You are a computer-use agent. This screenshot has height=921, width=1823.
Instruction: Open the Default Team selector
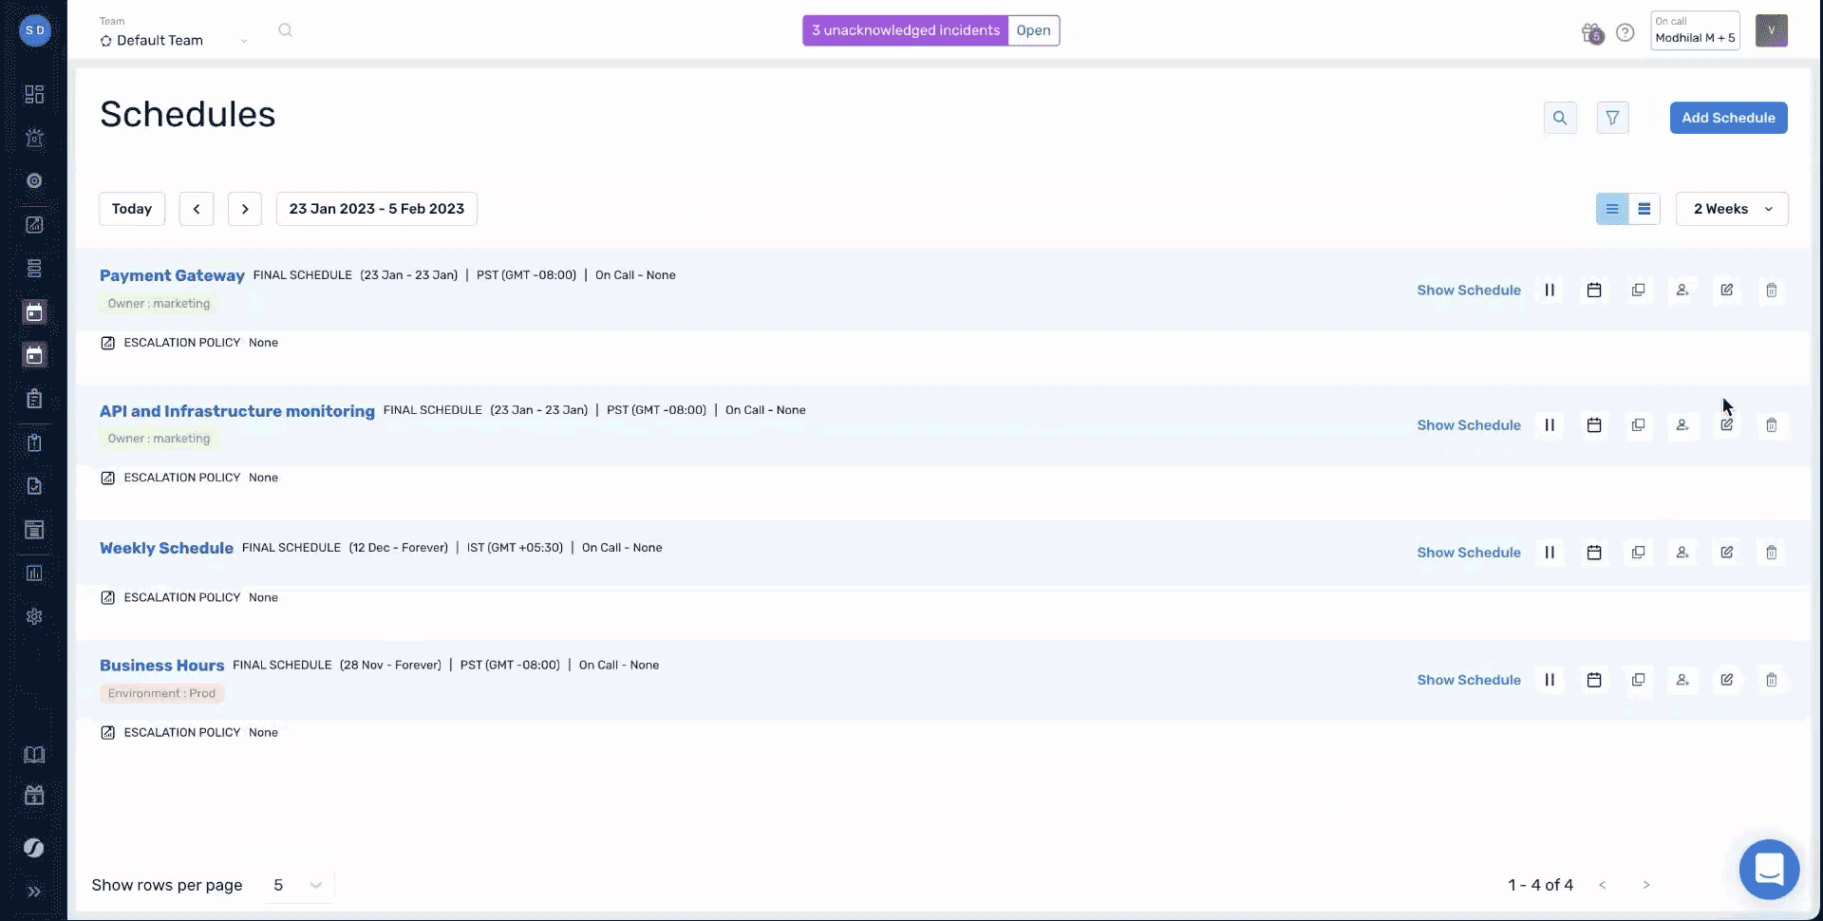pos(173,40)
